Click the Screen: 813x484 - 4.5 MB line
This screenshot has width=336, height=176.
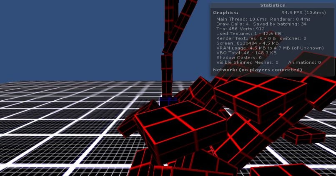[x=247, y=43]
